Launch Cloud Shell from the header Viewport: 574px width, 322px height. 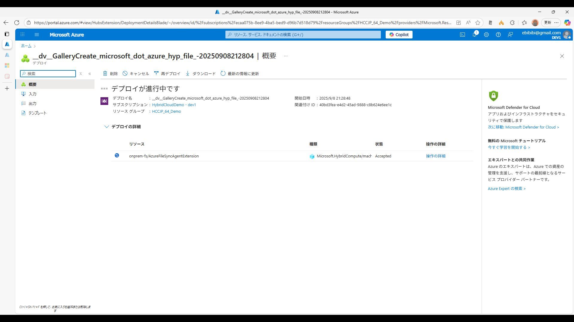click(462, 35)
